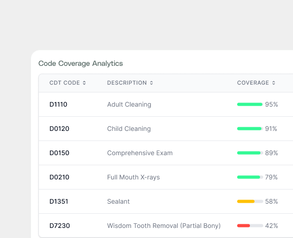Click the 89% coverage value

(271, 153)
